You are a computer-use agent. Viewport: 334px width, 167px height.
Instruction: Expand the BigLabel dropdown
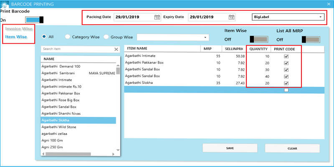click(320, 18)
